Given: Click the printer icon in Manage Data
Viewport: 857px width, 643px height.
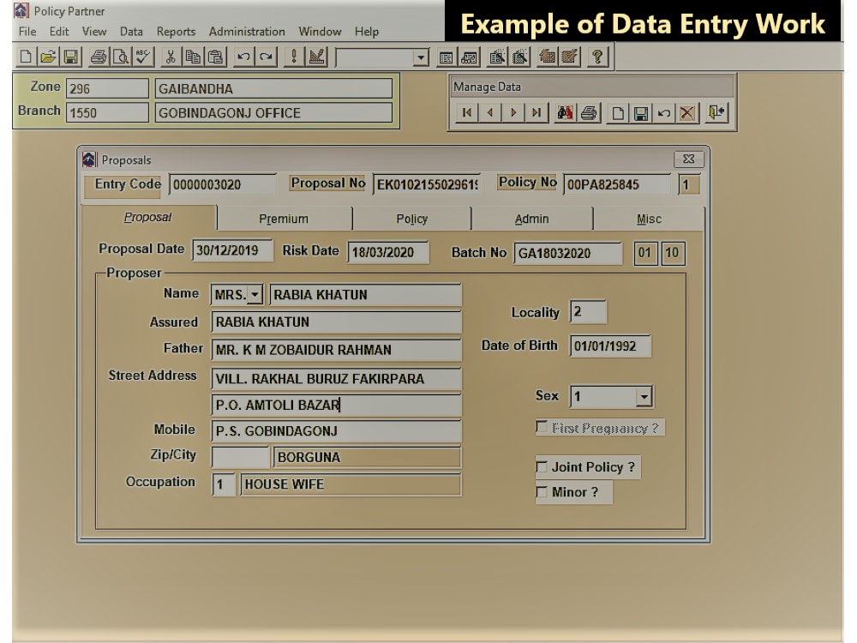Looking at the screenshot, I should pyautogui.click(x=589, y=112).
